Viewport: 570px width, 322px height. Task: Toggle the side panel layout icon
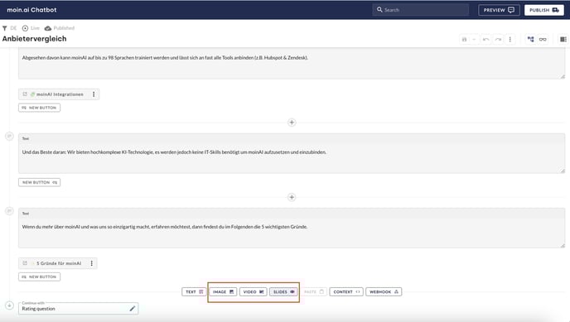click(x=563, y=39)
